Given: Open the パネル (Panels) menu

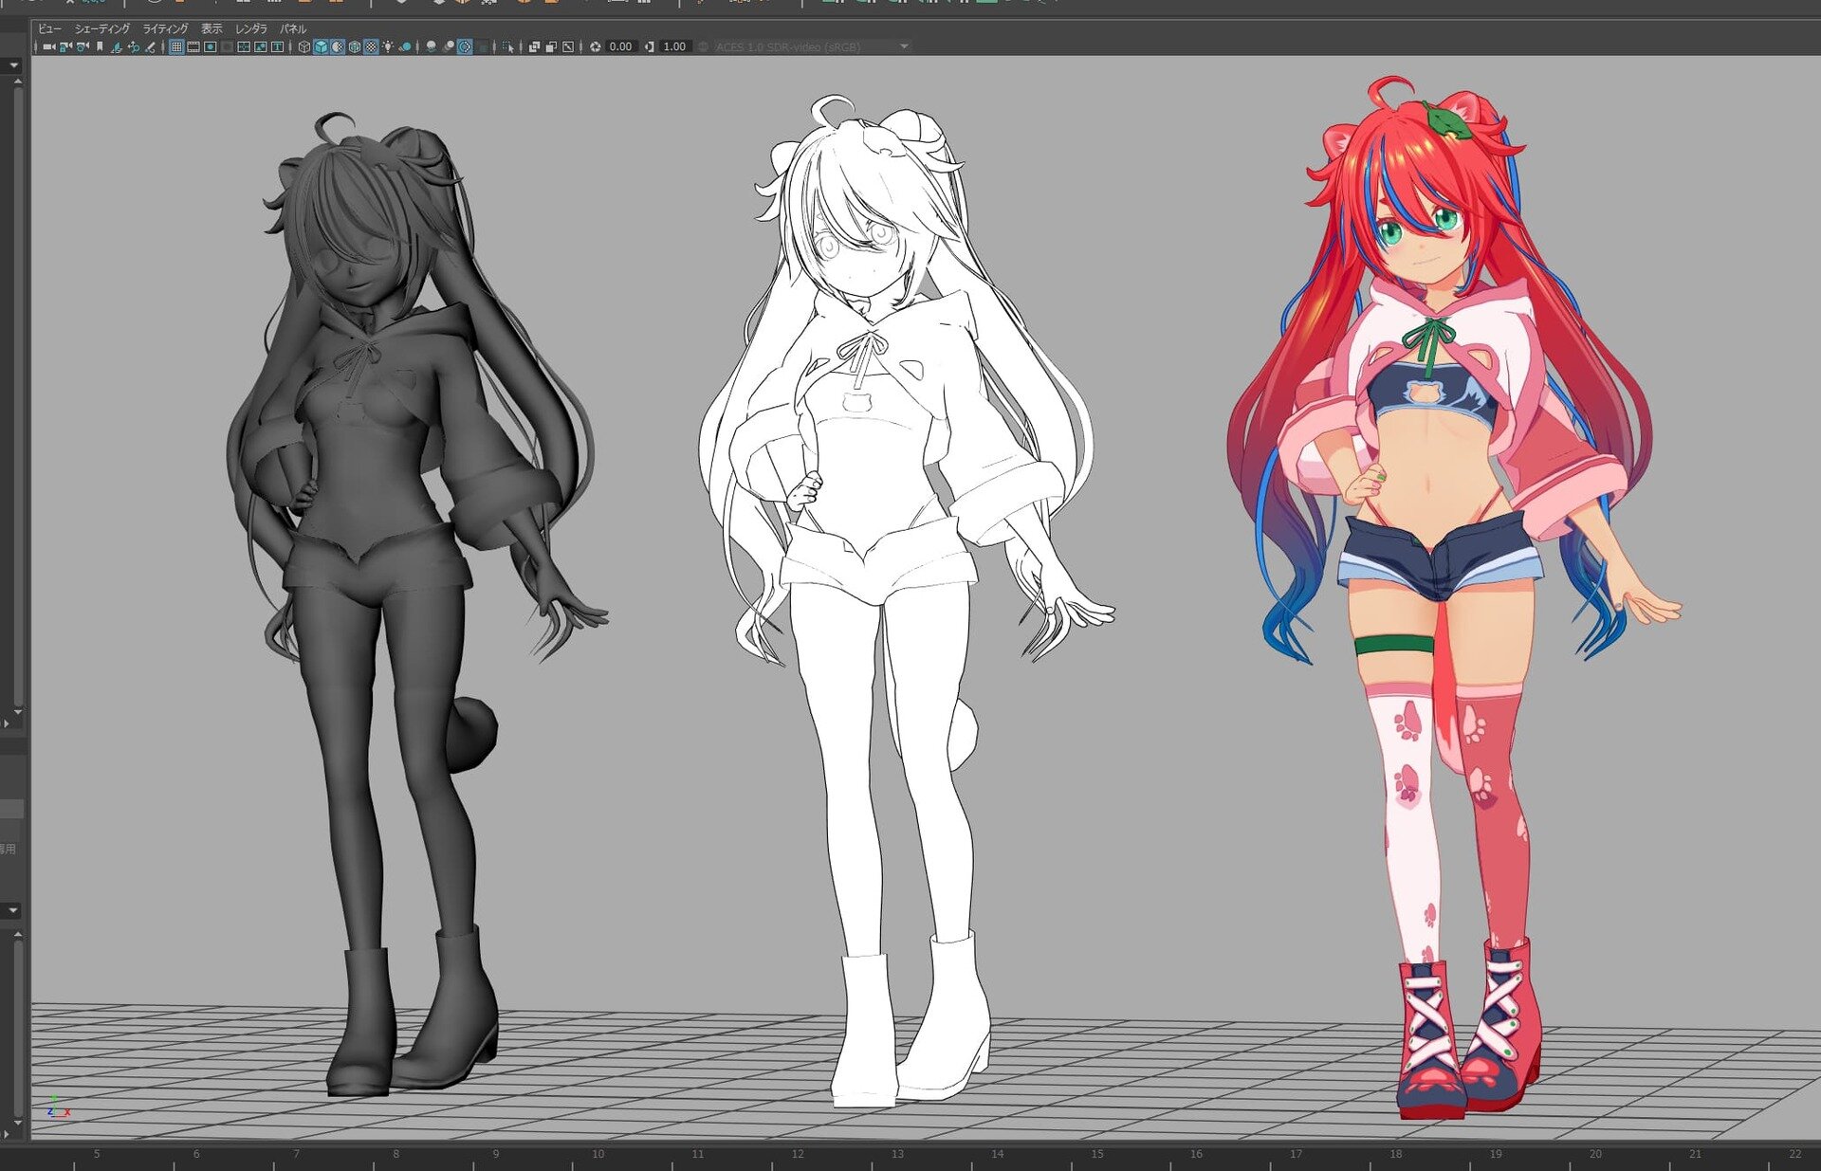Looking at the screenshot, I should [x=292, y=28].
